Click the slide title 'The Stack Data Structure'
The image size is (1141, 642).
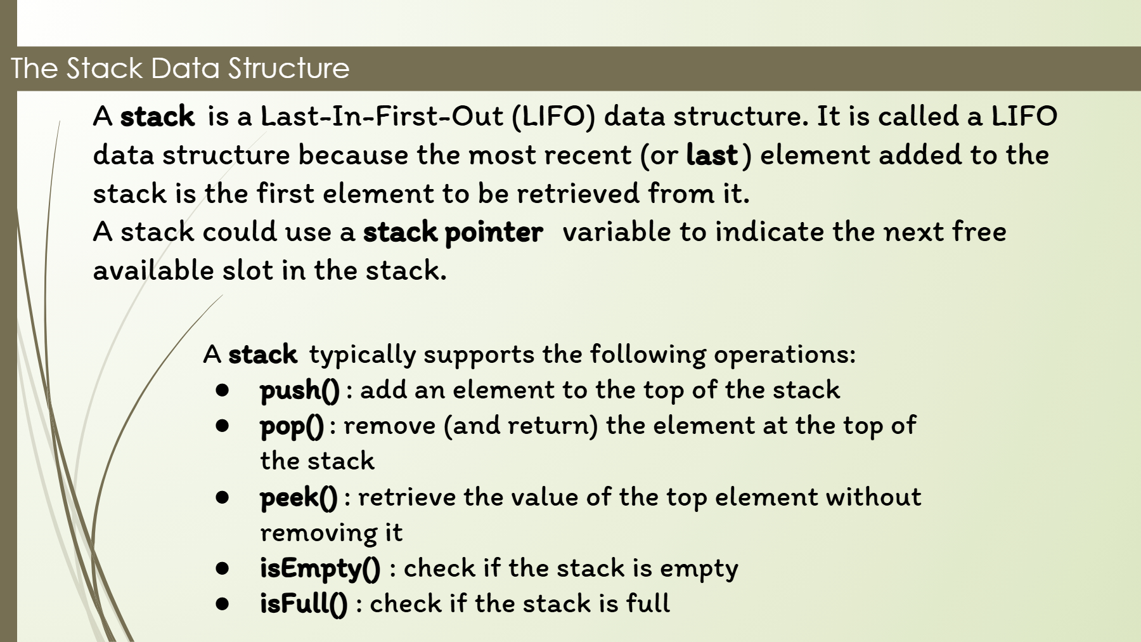(x=180, y=68)
